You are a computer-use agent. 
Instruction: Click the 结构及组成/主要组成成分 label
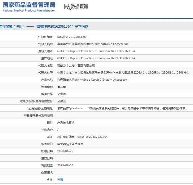pos(36,101)
